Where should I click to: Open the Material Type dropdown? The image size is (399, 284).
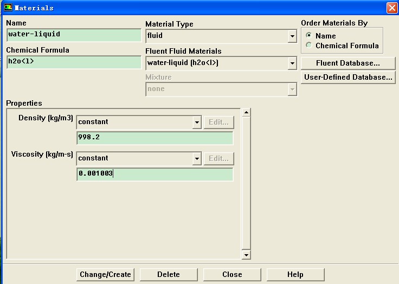coord(292,36)
